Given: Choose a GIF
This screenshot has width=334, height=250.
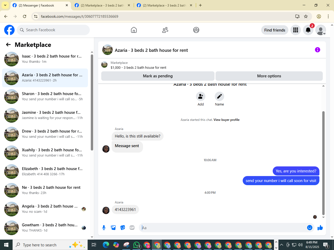Looking at the screenshot, I should 132,228.
